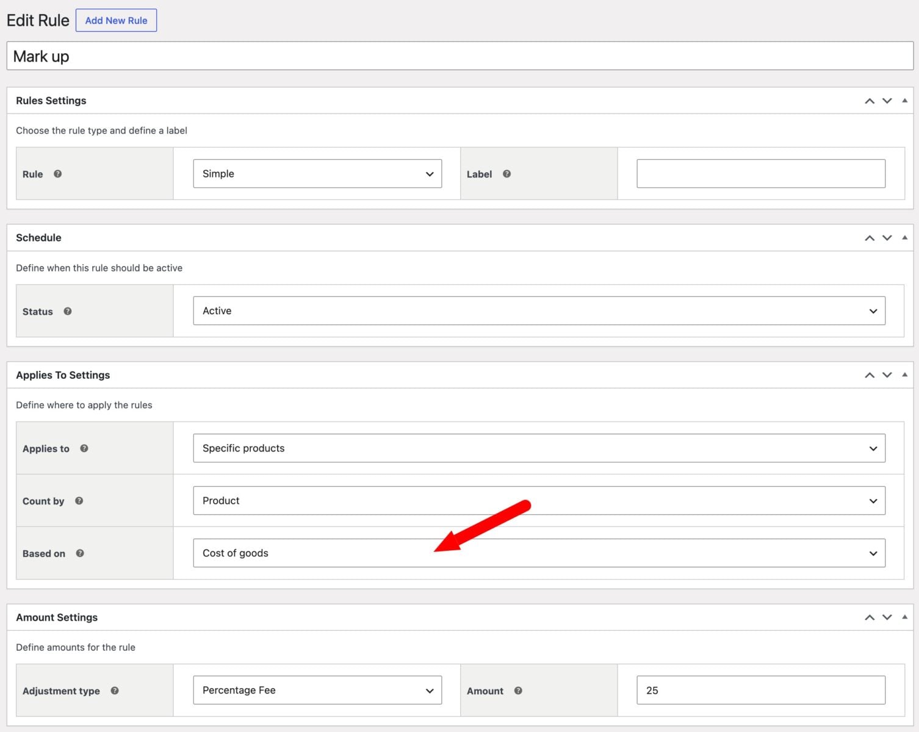The height and width of the screenshot is (732, 919).
Task: Click text 'Define where to apply the rules'
Action: point(84,405)
